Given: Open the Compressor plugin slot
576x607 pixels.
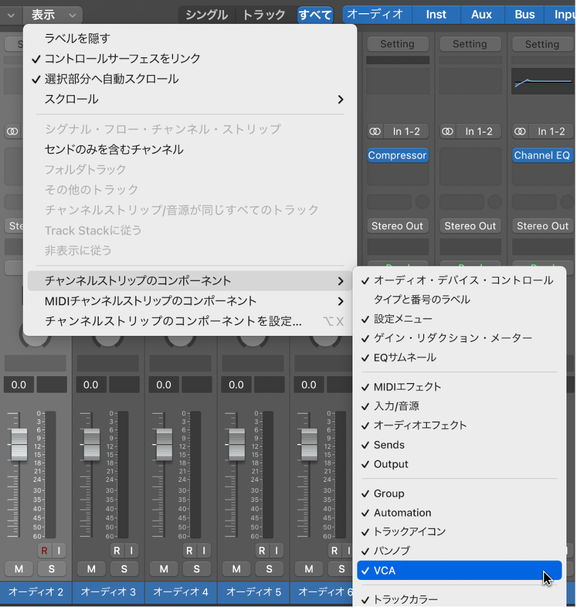Looking at the screenshot, I should pos(398,155).
